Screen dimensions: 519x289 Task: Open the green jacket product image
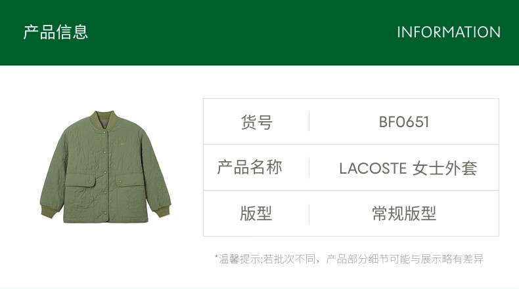click(x=105, y=166)
